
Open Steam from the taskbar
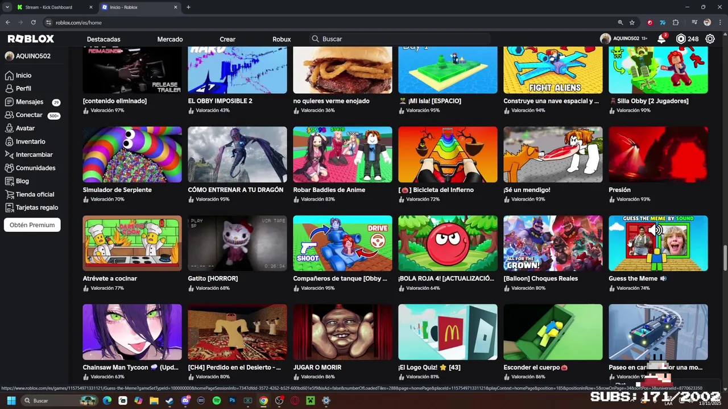tap(169, 400)
